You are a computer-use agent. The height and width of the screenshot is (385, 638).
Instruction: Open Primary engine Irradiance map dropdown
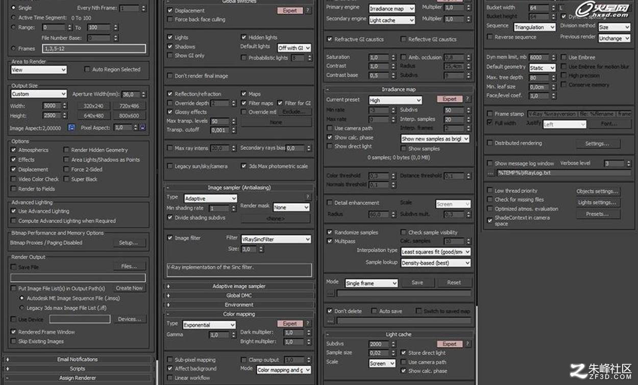(x=391, y=9)
